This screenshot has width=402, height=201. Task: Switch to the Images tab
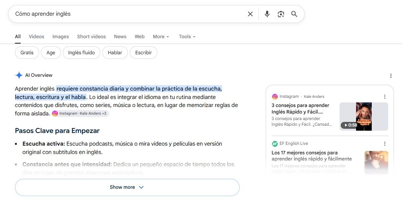click(x=60, y=37)
